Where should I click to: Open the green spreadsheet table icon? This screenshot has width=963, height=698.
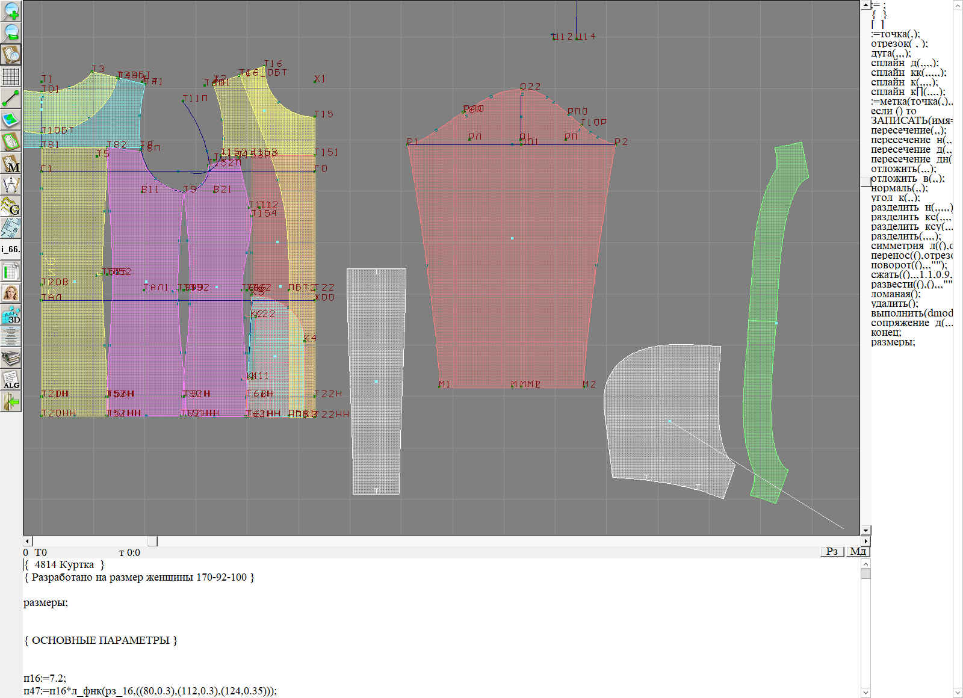11,271
